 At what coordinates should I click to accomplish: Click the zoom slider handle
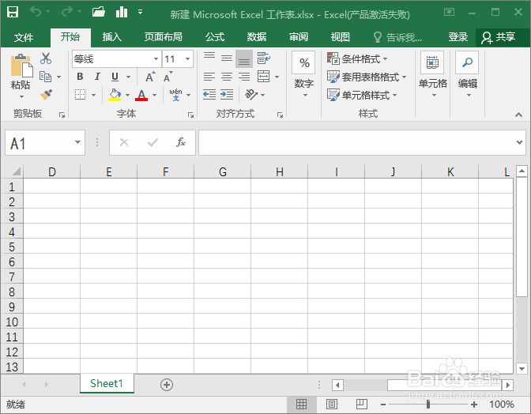coord(428,404)
